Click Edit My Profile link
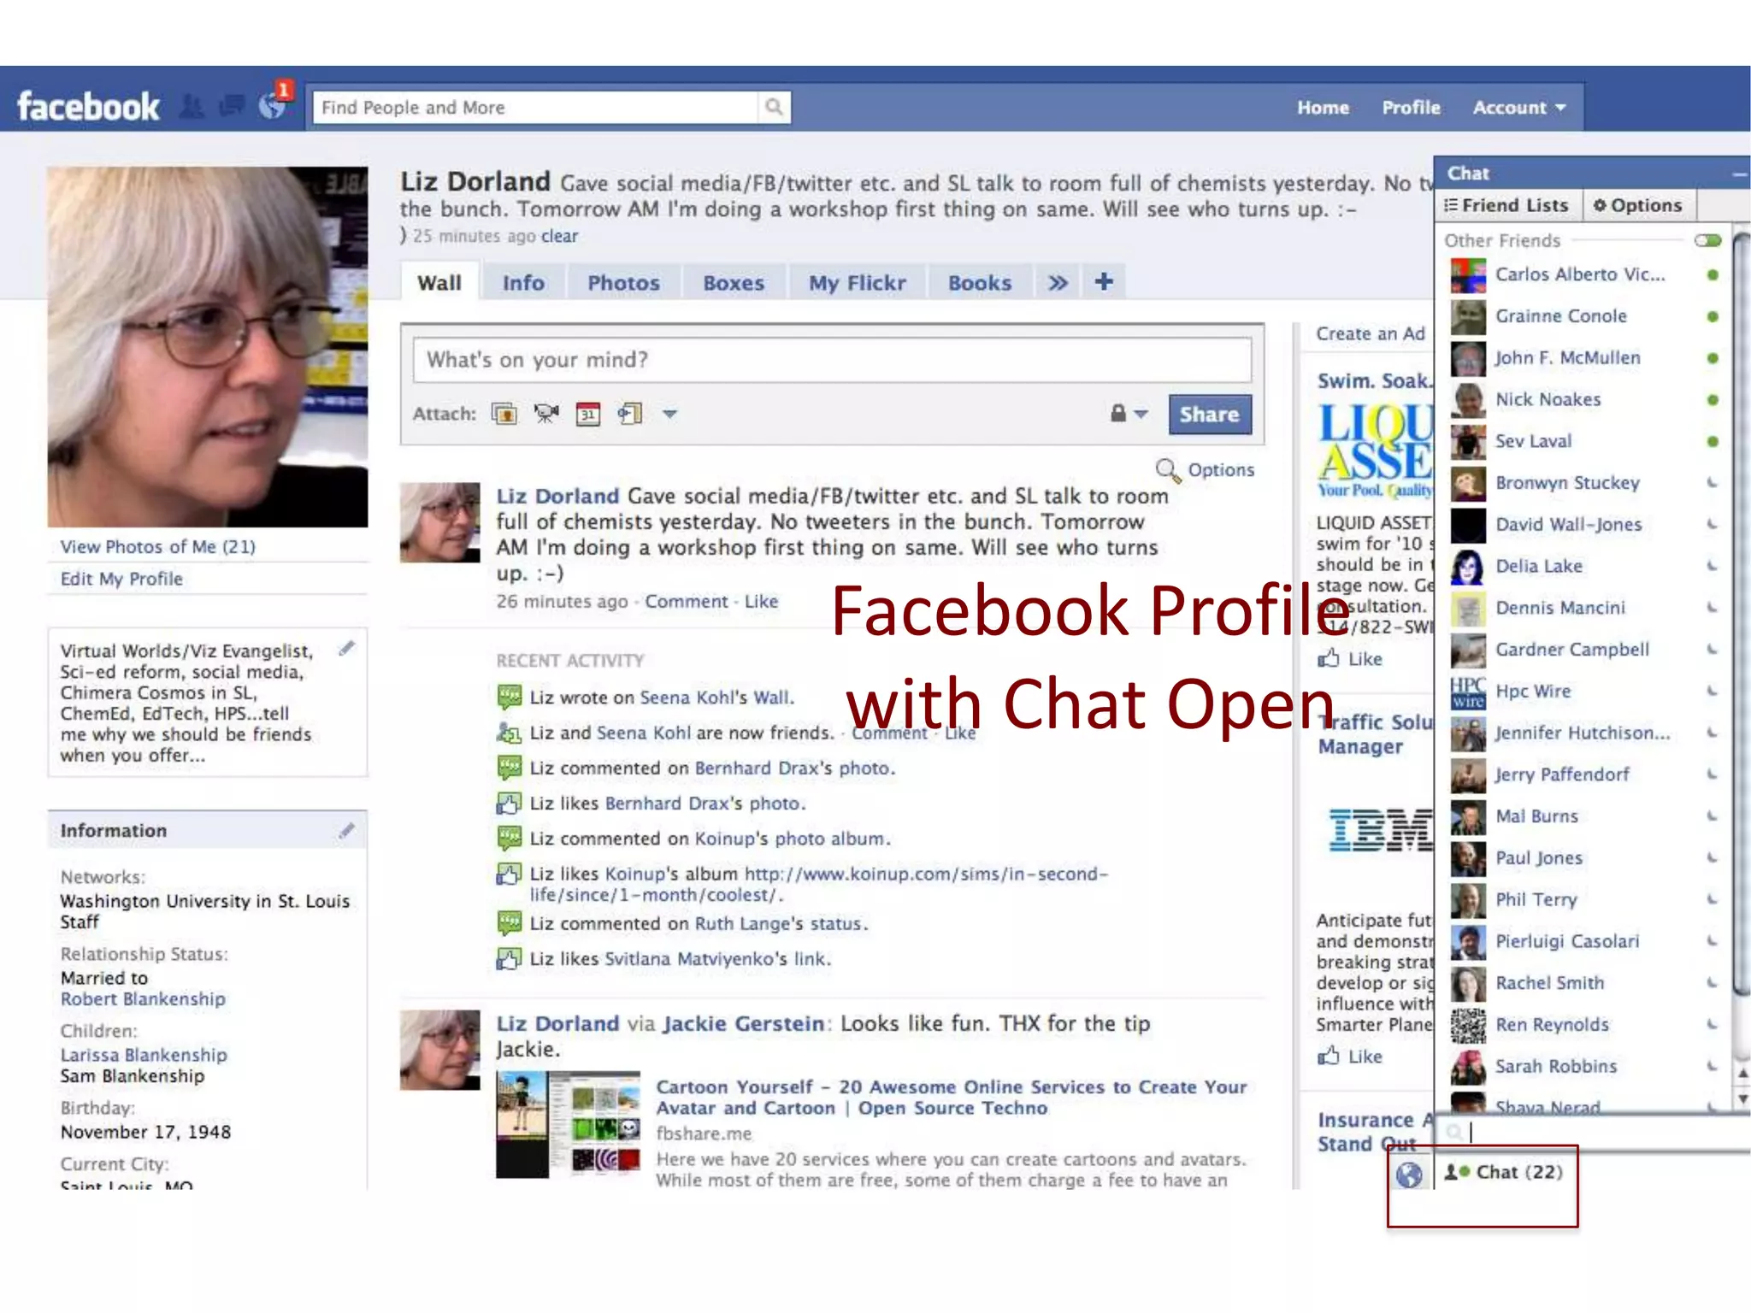 coord(121,579)
